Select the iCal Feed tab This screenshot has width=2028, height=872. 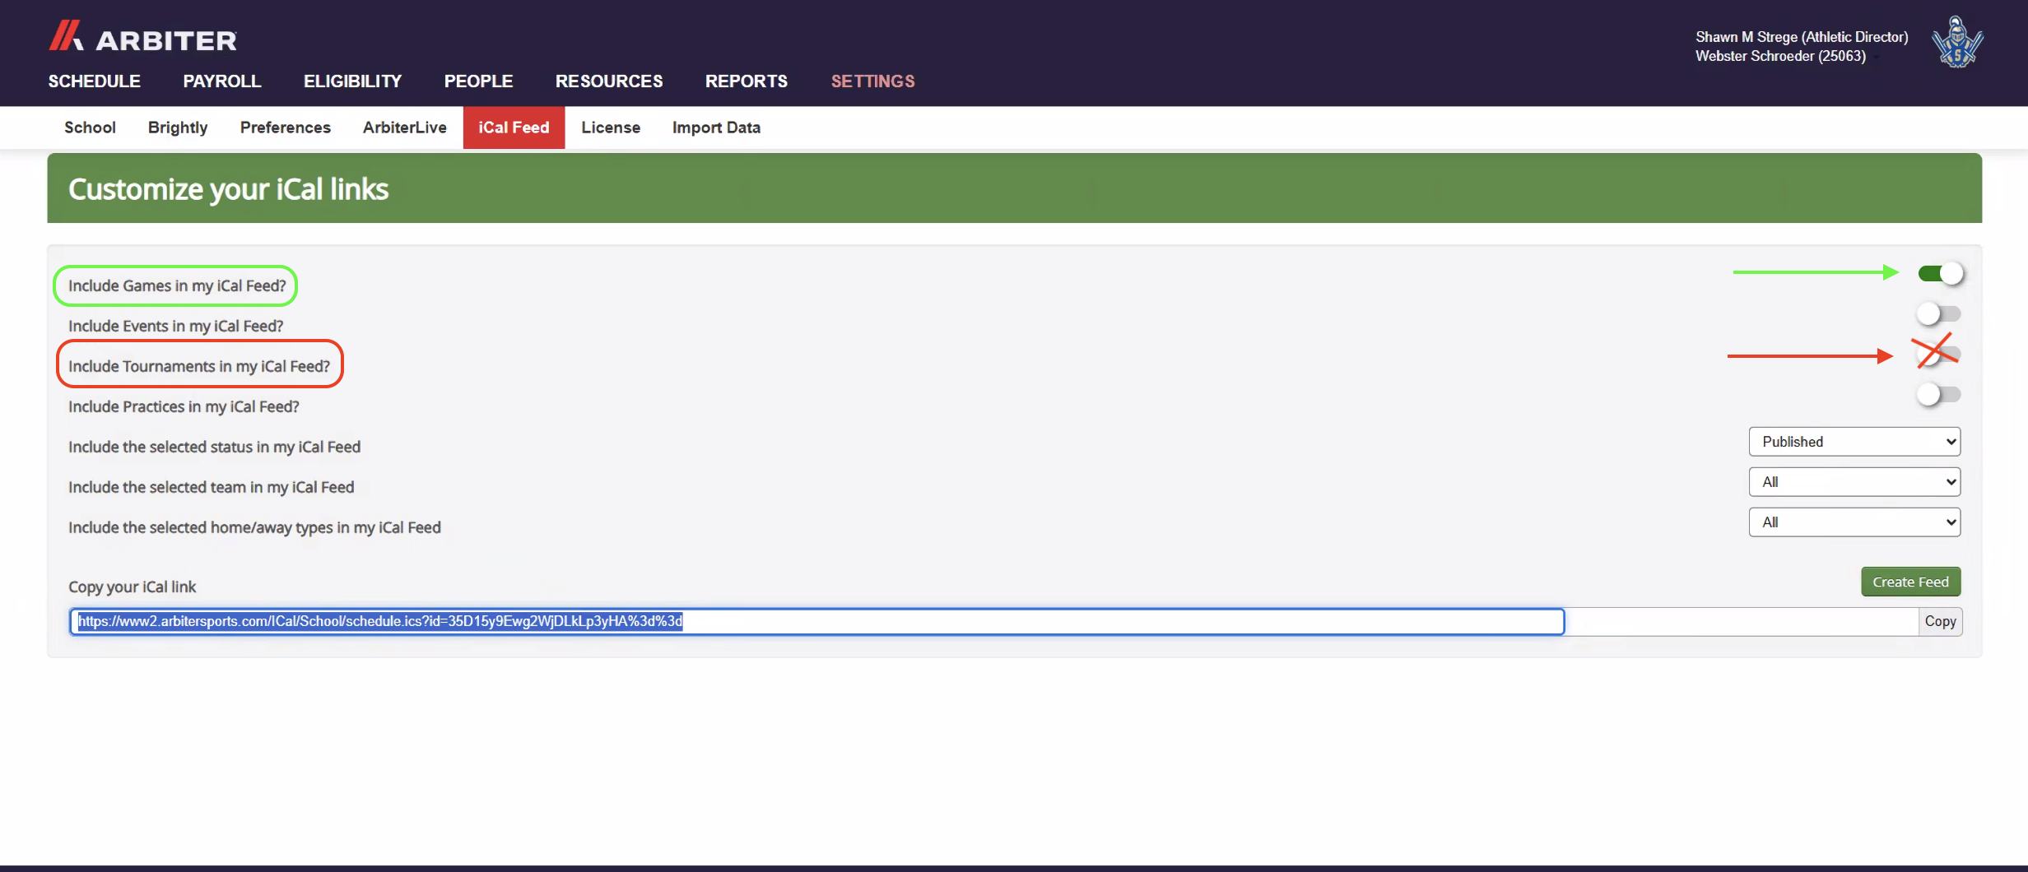coord(514,128)
